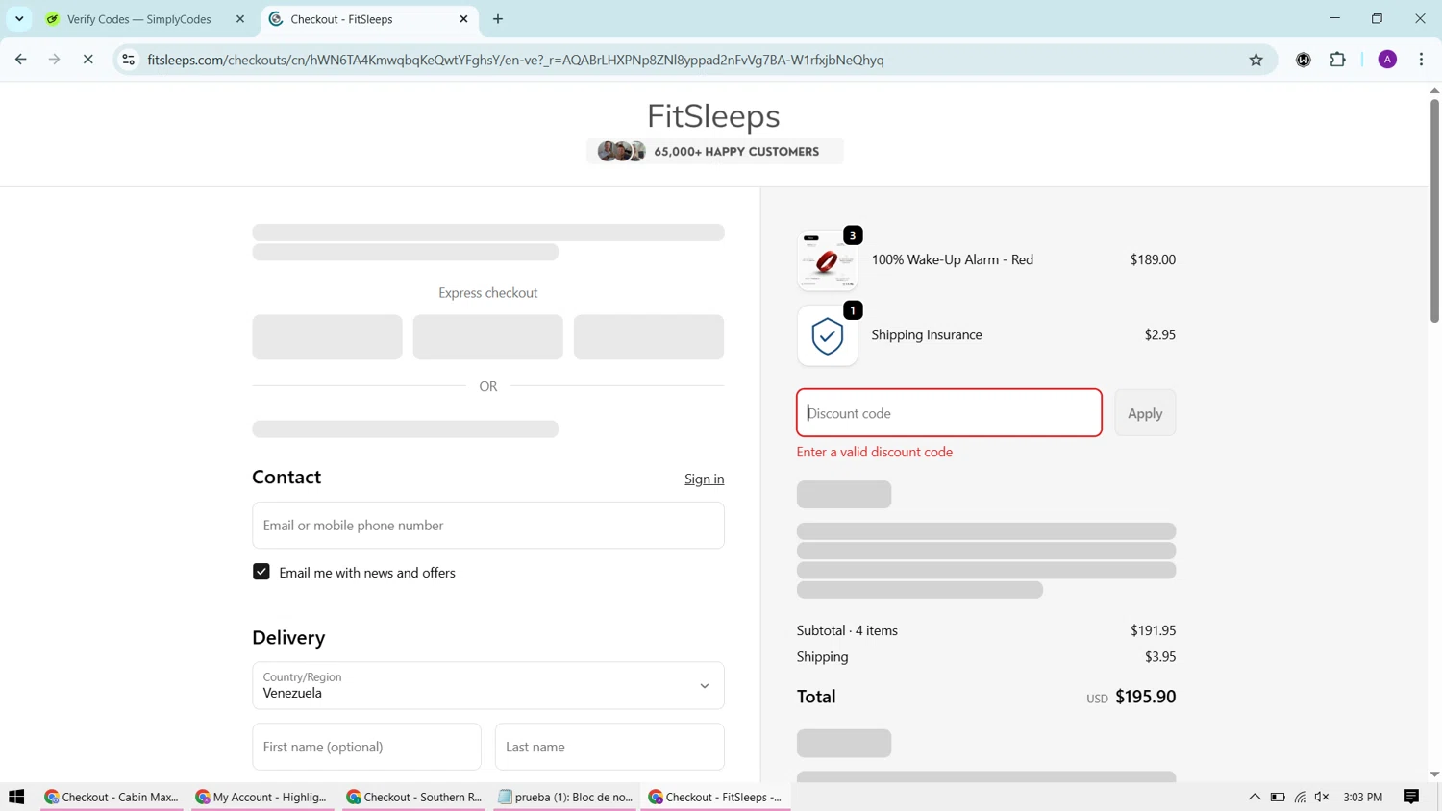Open a new browser tab
1442x811 pixels.
tap(498, 19)
